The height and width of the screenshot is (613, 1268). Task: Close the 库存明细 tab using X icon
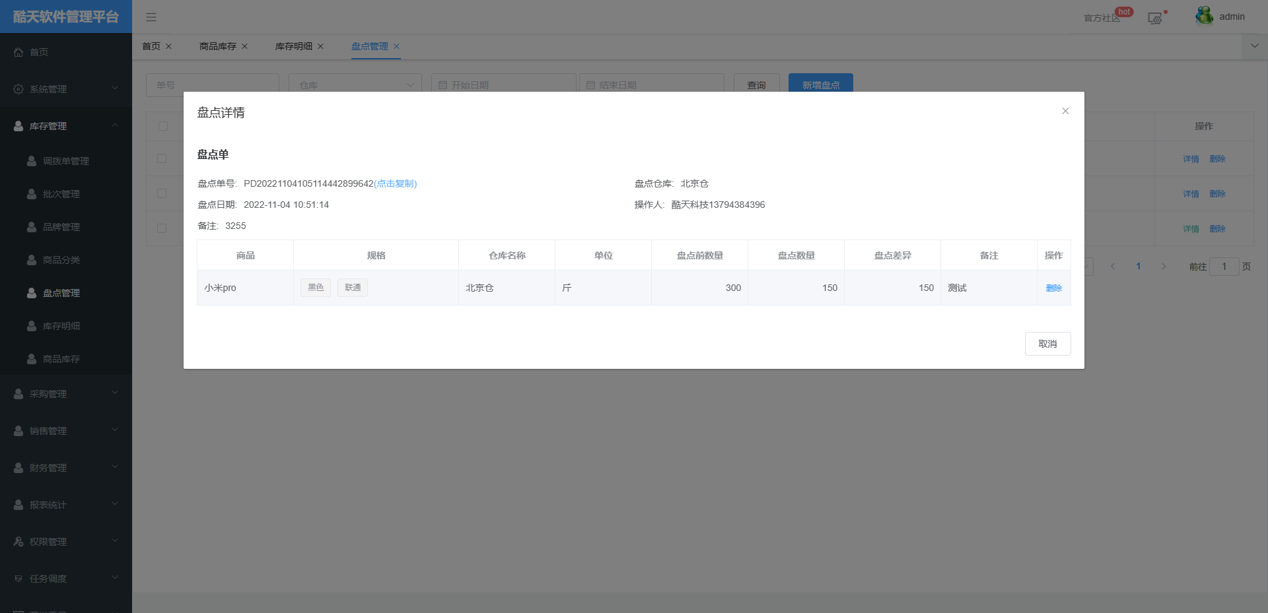pyautogui.click(x=320, y=46)
